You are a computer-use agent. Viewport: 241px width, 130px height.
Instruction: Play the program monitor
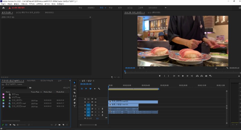pos(183,76)
